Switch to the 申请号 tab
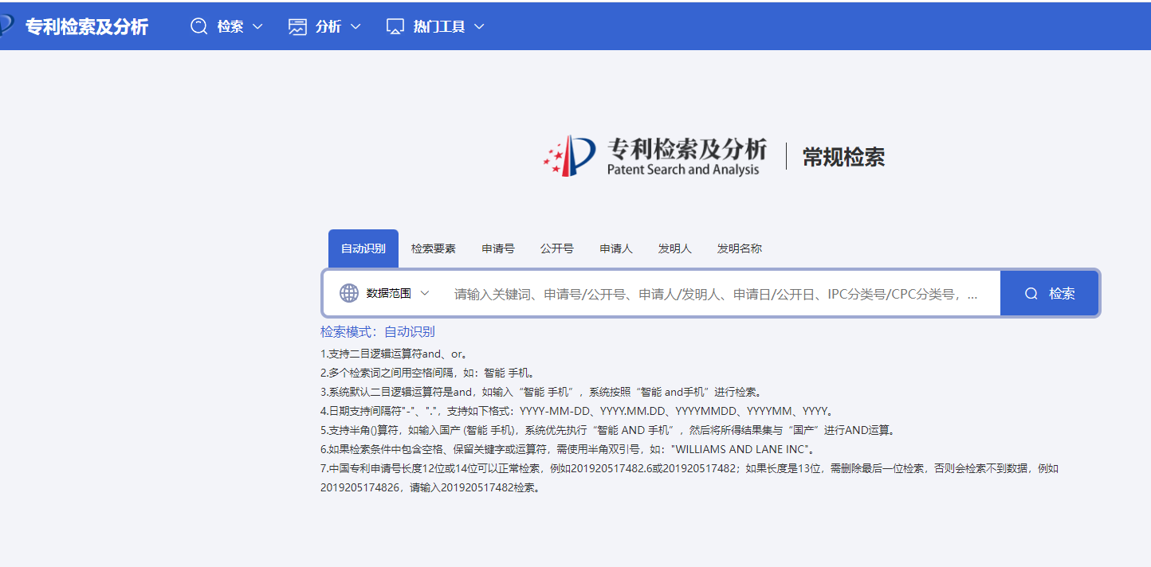This screenshot has width=1151, height=567. click(498, 248)
